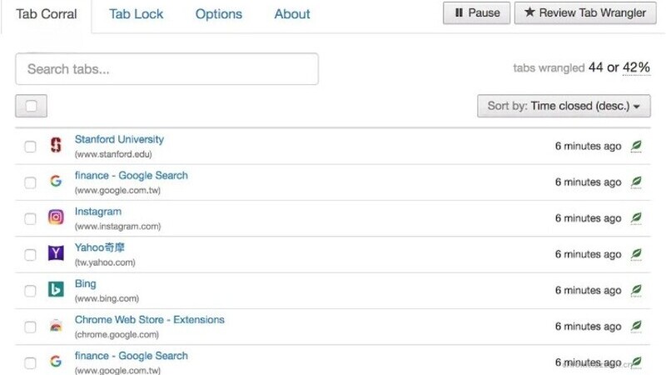
Task: Go to the About tab
Action: 292,14
